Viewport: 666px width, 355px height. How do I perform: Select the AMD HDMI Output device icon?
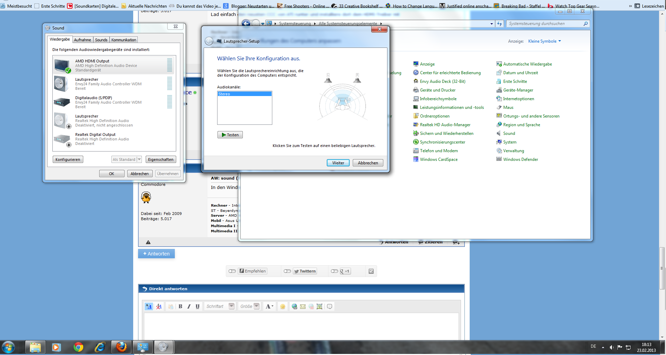click(x=62, y=66)
